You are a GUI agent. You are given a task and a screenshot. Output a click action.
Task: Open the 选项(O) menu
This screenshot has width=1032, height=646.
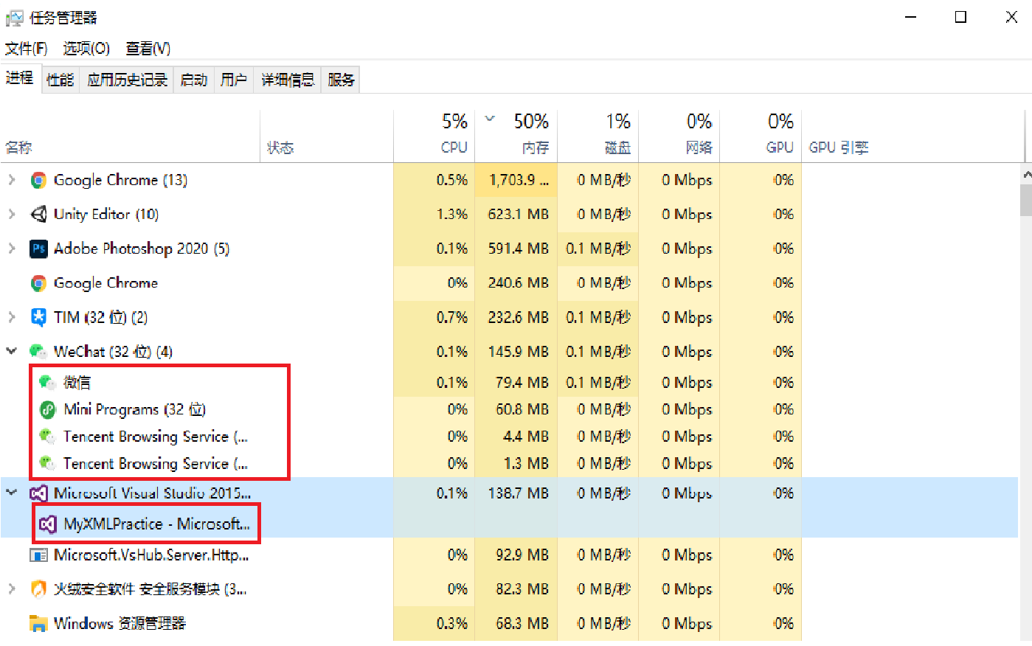click(x=86, y=49)
